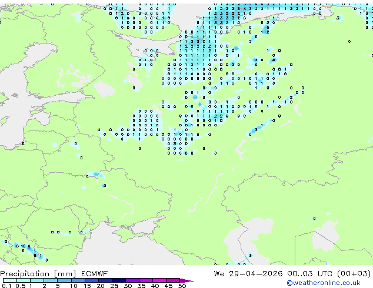The image size is (373, 288).
Task: Pick the lightest cyan swatch between 0.1 and 0.5
Action: pyautogui.click(x=10, y=280)
